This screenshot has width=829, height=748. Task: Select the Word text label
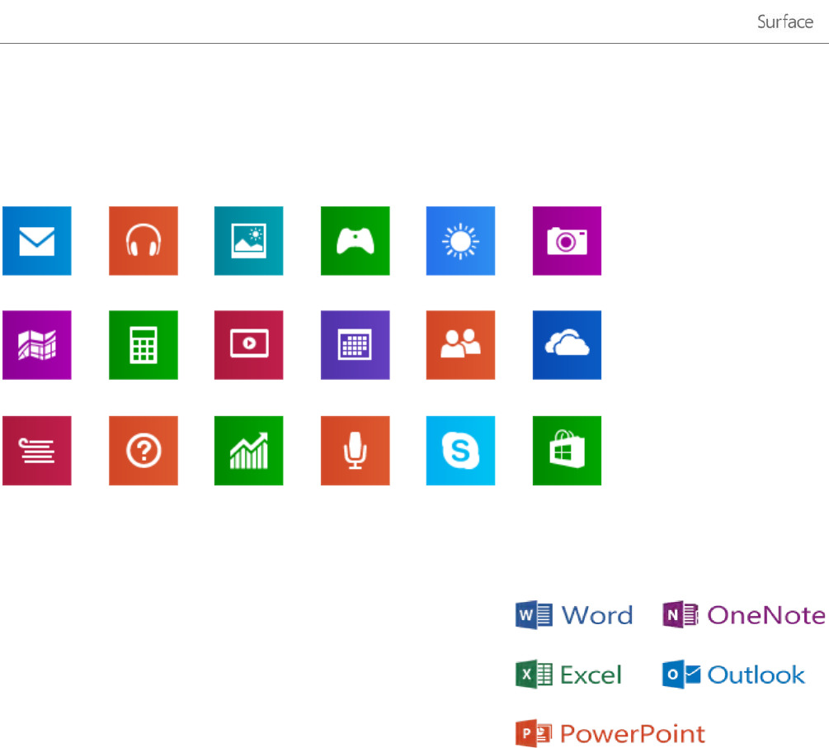[597, 615]
